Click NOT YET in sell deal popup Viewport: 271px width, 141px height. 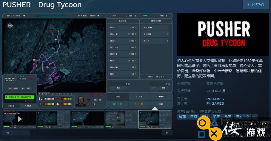tap(26, 88)
